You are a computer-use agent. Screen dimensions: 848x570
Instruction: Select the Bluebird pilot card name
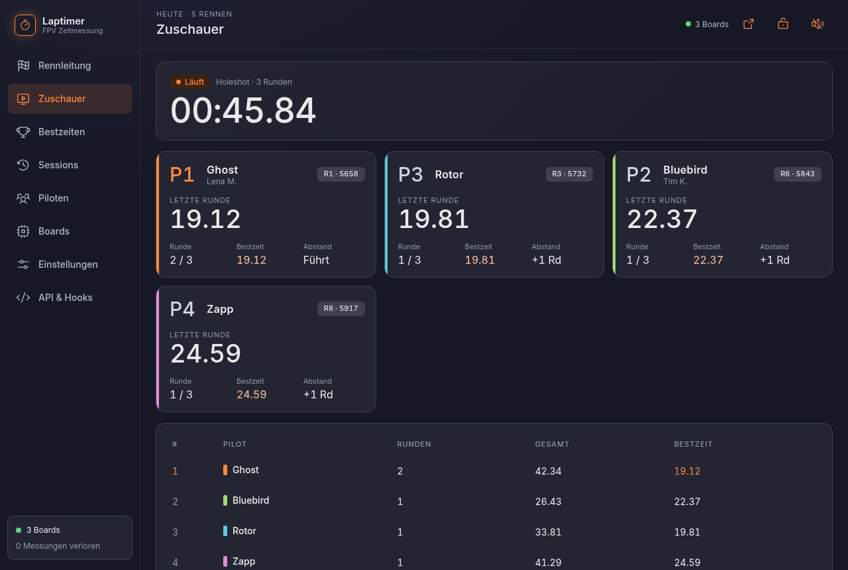685,170
